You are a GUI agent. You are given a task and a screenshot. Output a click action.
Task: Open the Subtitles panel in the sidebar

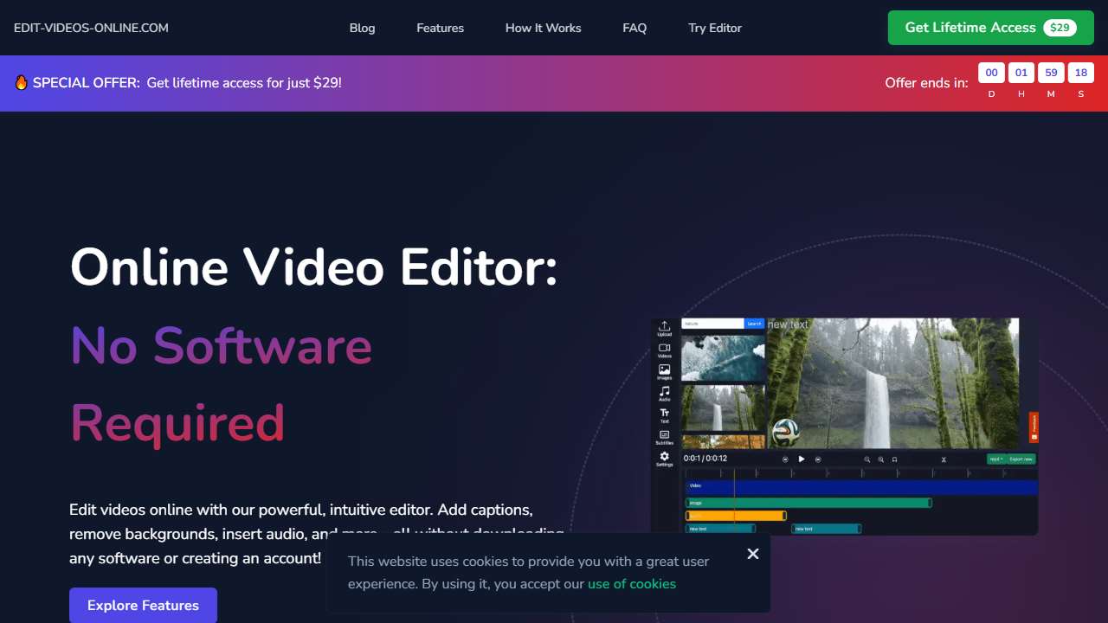click(x=664, y=434)
